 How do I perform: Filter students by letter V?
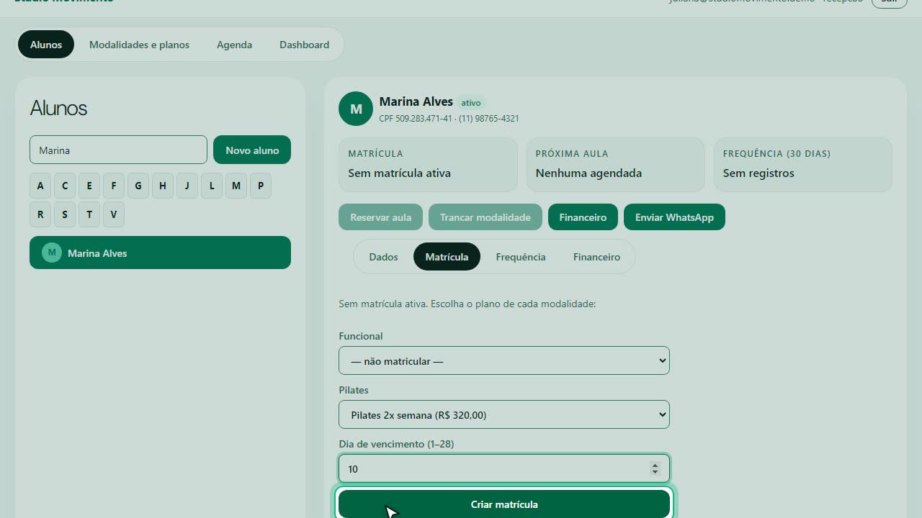pos(114,214)
